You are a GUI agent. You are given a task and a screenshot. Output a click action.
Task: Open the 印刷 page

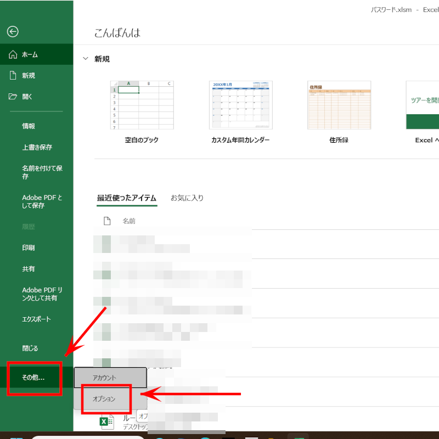29,248
